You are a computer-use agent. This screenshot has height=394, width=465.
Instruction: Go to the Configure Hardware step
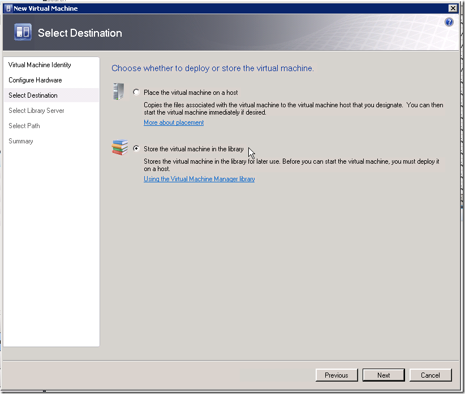35,80
